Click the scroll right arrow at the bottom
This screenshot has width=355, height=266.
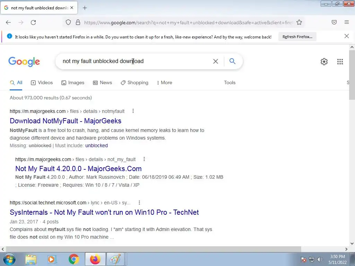[x=346, y=249]
